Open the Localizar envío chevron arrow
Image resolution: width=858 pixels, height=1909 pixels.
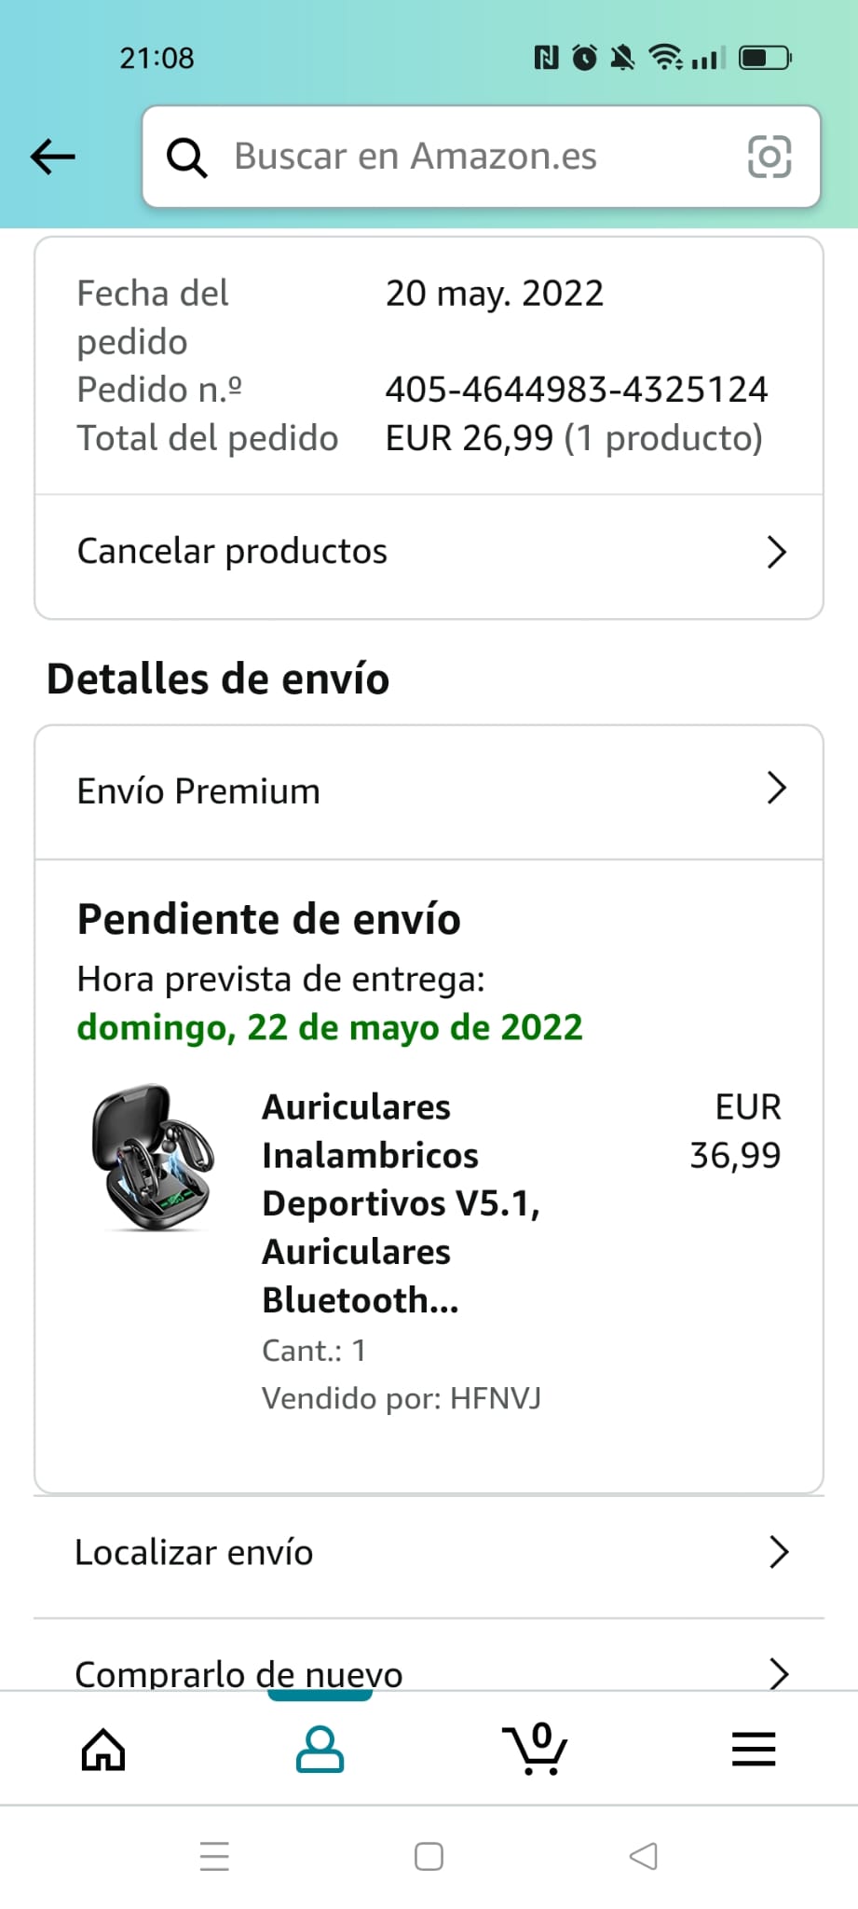point(779,1552)
